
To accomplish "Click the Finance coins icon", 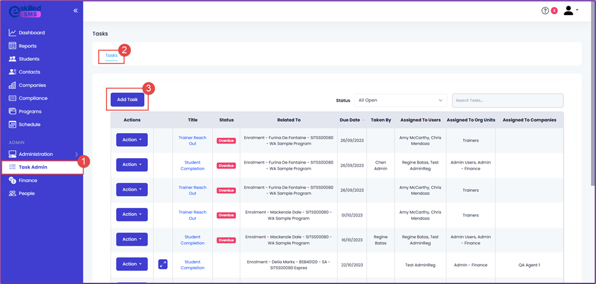I will [x=12, y=181].
